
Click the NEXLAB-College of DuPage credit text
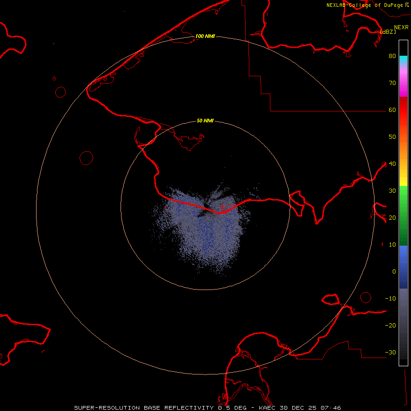(x=364, y=5)
